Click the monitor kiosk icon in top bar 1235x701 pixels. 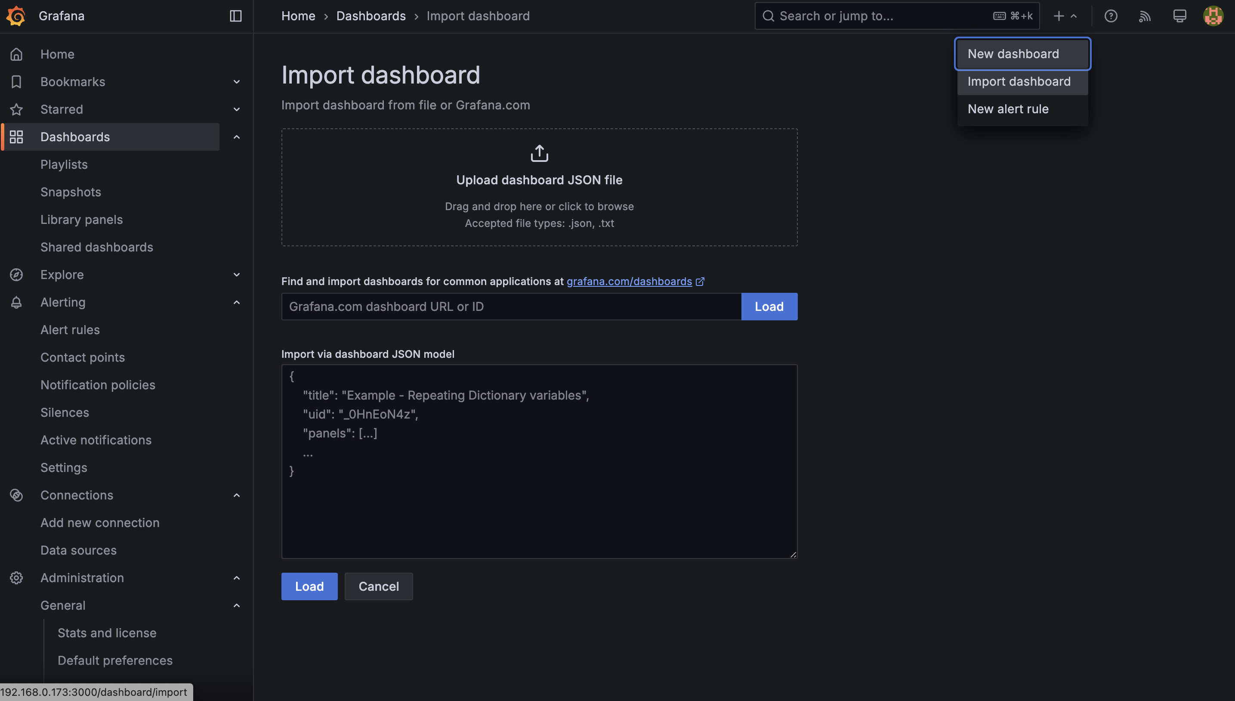pyautogui.click(x=1179, y=16)
